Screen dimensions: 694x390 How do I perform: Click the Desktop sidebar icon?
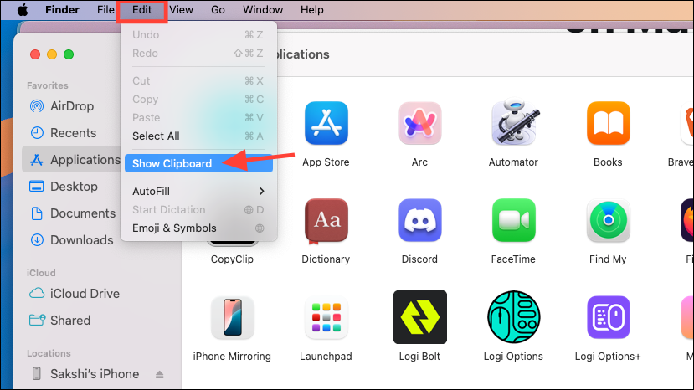[x=36, y=187]
